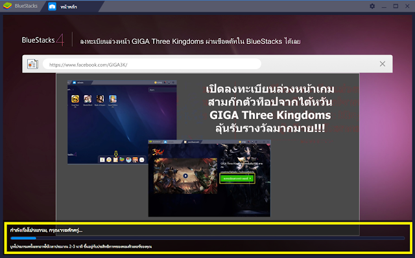Click the green pre-register button in thumbnail
This screenshot has width=415, height=258.
(237, 178)
